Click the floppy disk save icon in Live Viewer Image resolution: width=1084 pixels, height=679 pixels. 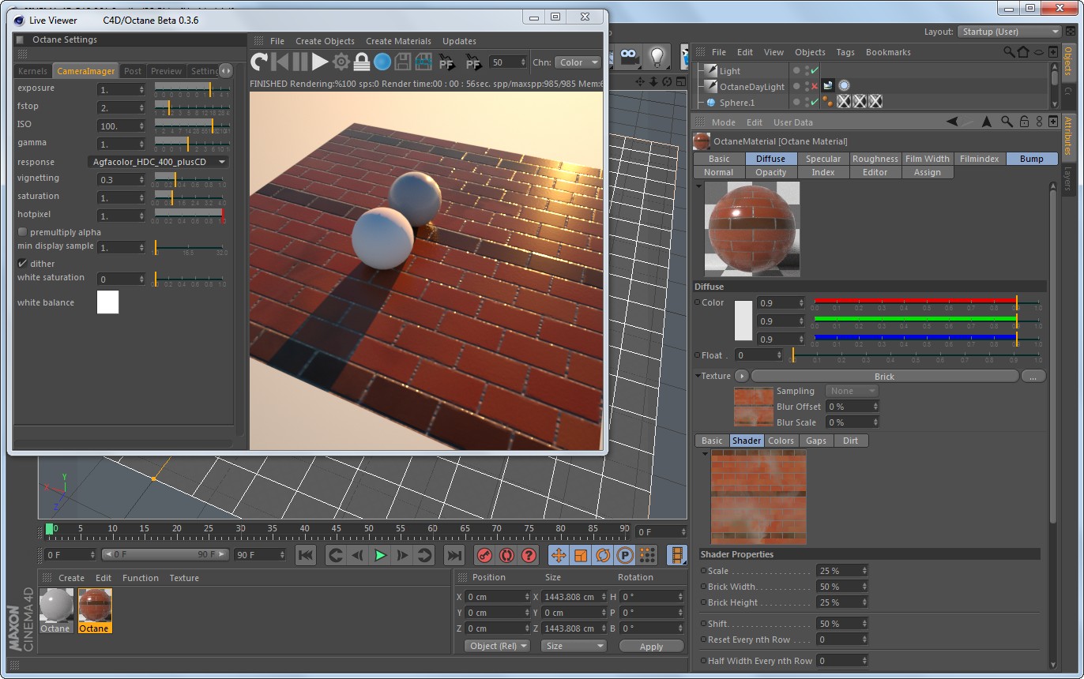(x=403, y=62)
